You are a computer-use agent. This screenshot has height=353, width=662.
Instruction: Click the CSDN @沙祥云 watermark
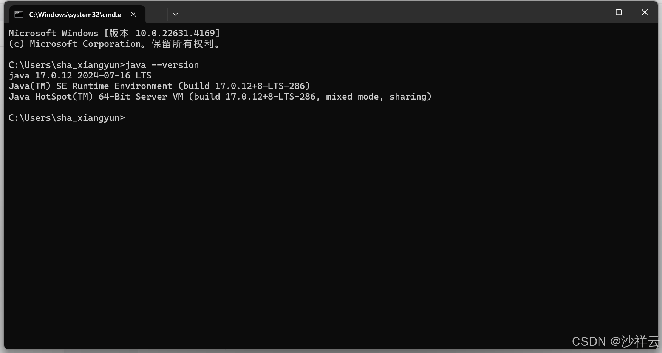point(616,341)
